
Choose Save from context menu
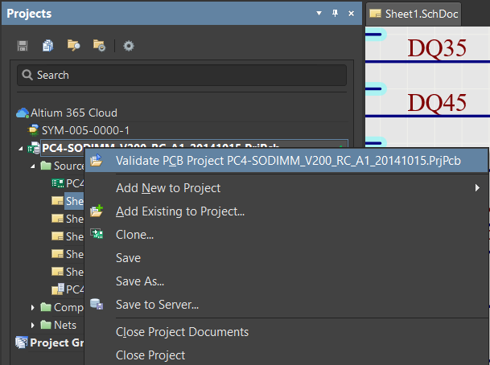coord(286,258)
